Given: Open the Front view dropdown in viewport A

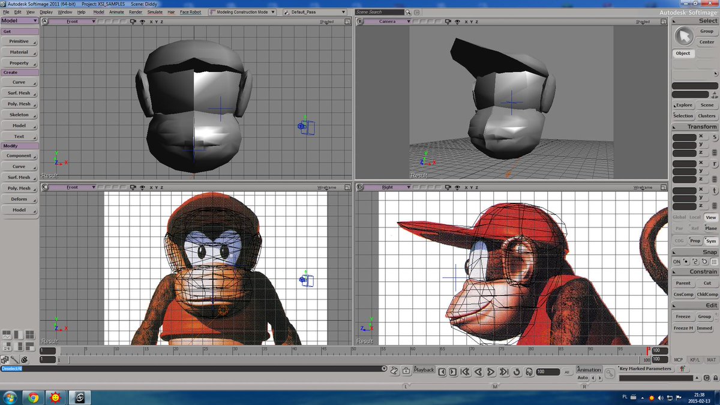Looking at the screenshot, I should click(x=72, y=22).
